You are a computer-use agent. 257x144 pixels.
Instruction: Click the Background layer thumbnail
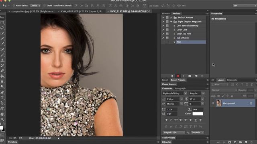pyautogui.click(x=219, y=103)
